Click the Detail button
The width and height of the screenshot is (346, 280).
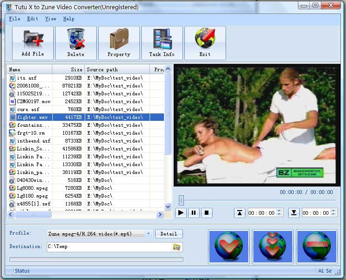pos(169,234)
